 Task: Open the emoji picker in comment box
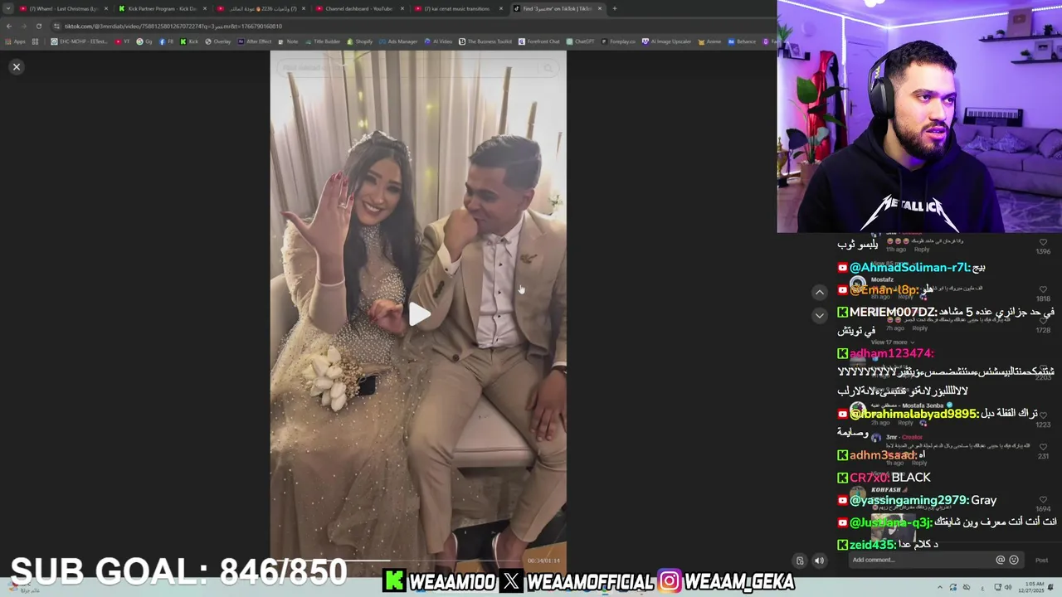(x=1013, y=560)
